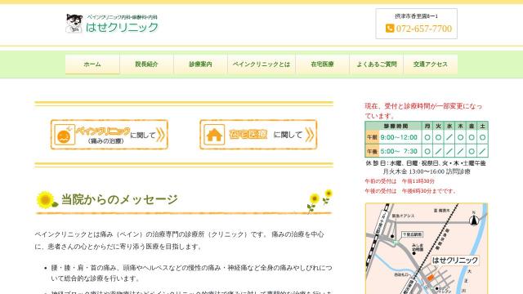
Task: Open the ホーム menu item
Action: pyautogui.click(x=92, y=65)
